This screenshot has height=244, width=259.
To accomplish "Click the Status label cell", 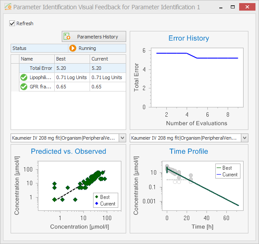I will [39, 48].
